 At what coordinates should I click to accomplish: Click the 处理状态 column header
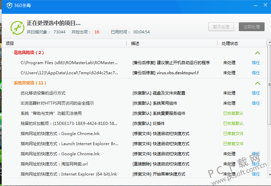pos(230,44)
